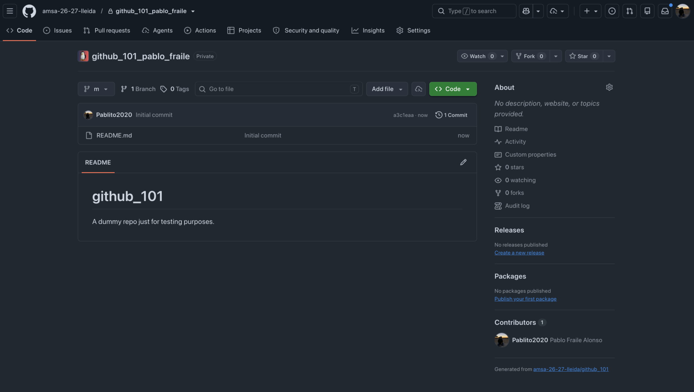The width and height of the screenshot is (694, 392).
Task: Open the pull requests icon in top header
Action: pos(630,11)
